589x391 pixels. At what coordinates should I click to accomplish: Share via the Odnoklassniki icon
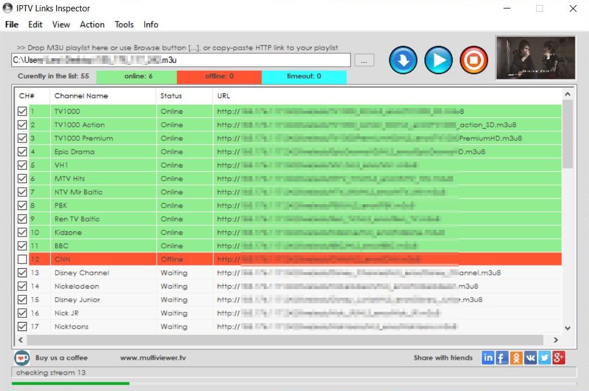516,358
